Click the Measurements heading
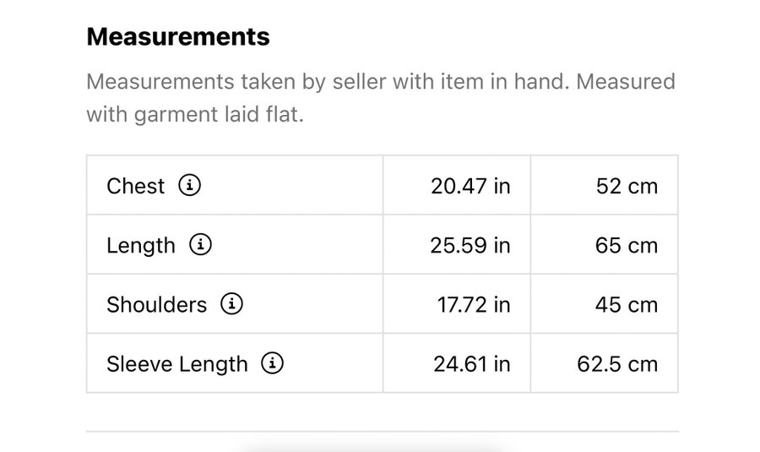 (x=178, y=37)
